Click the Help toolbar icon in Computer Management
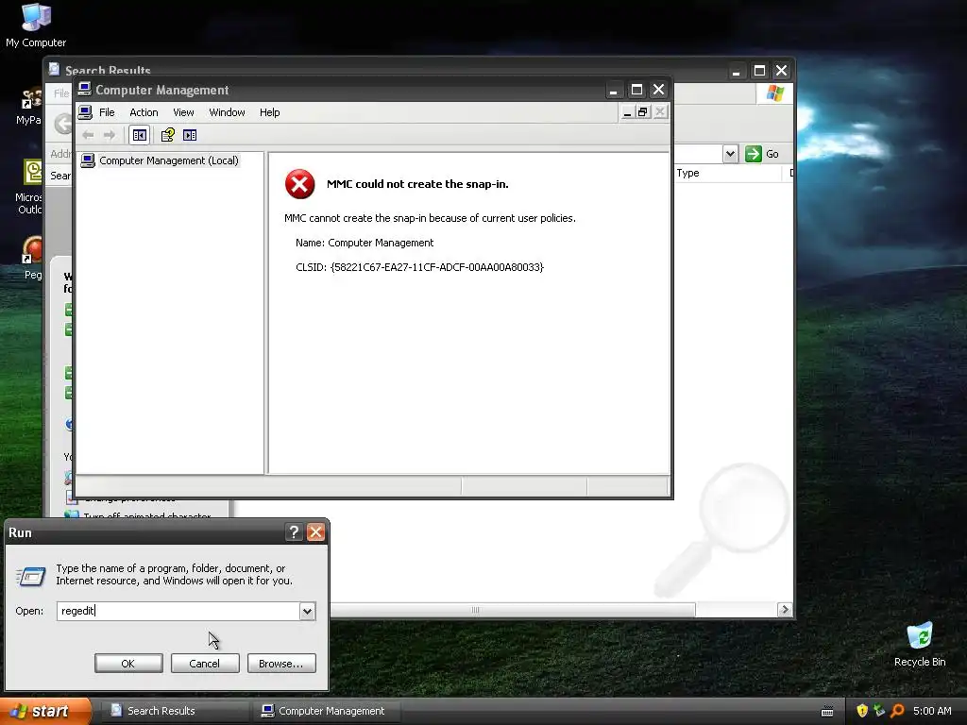 click(167, 135)
